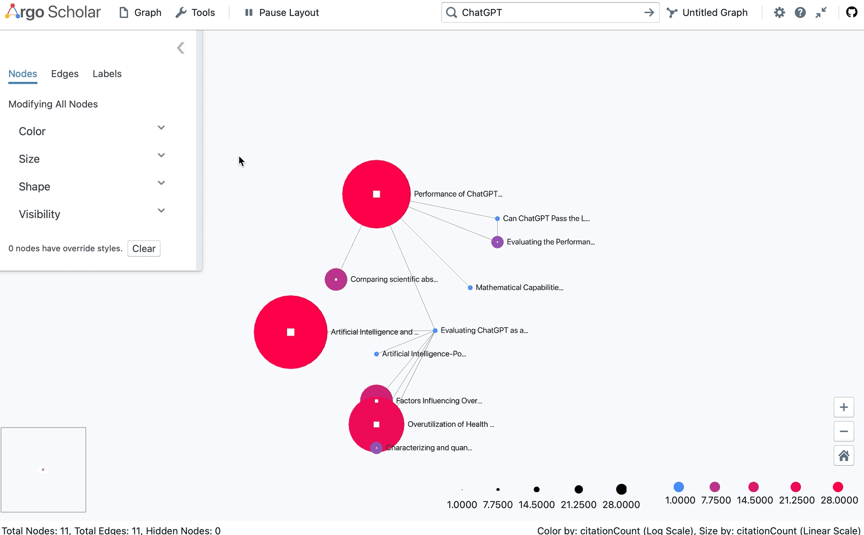Open settings with the gear icon
The width and height of the screenshot is (864, 535).
[779, 13]
